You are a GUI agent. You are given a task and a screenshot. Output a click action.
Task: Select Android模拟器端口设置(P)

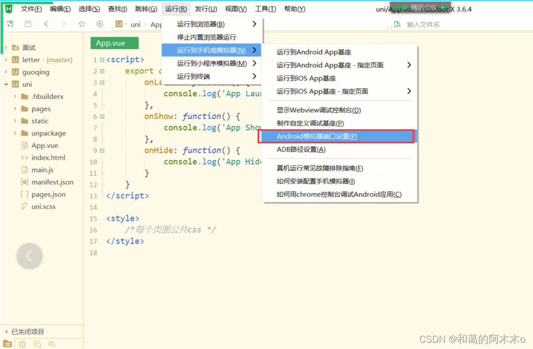[x=339, y=136]
